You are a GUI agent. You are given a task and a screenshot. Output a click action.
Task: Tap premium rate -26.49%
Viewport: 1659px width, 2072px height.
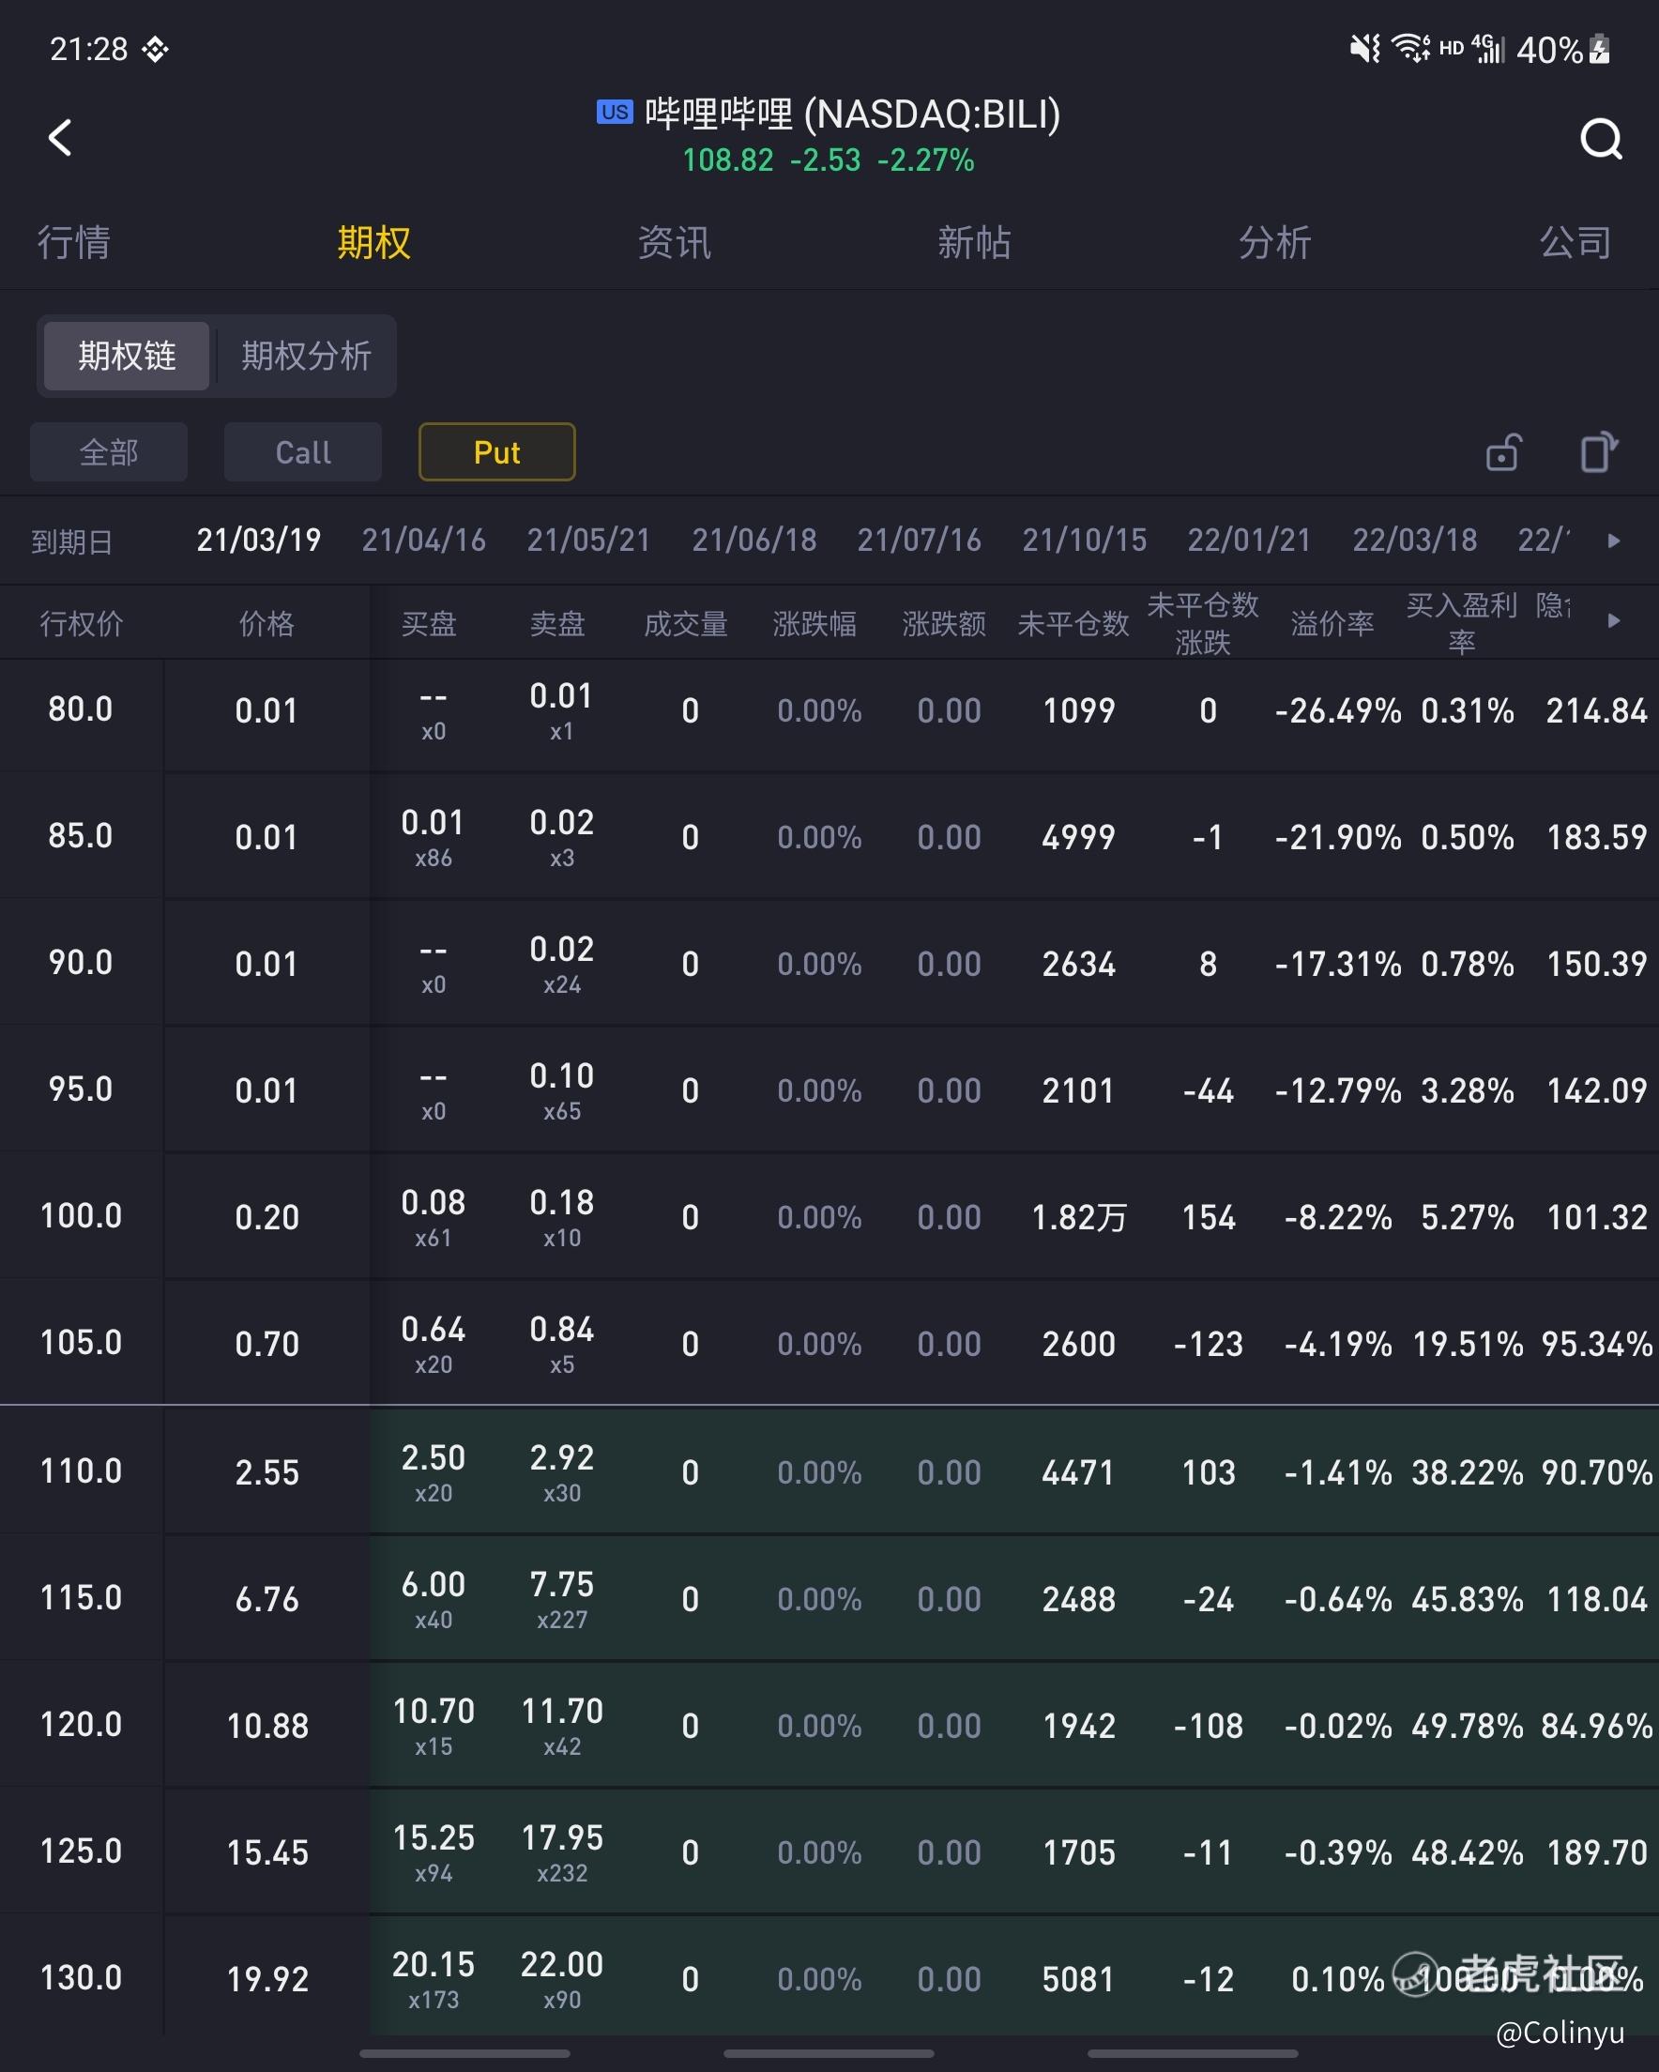pyautogui.click(x=1338, y=711)
